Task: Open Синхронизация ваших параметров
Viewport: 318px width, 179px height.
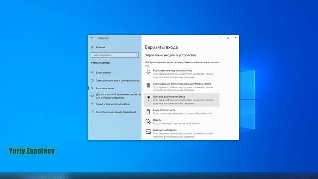Action: coord(116,112)
